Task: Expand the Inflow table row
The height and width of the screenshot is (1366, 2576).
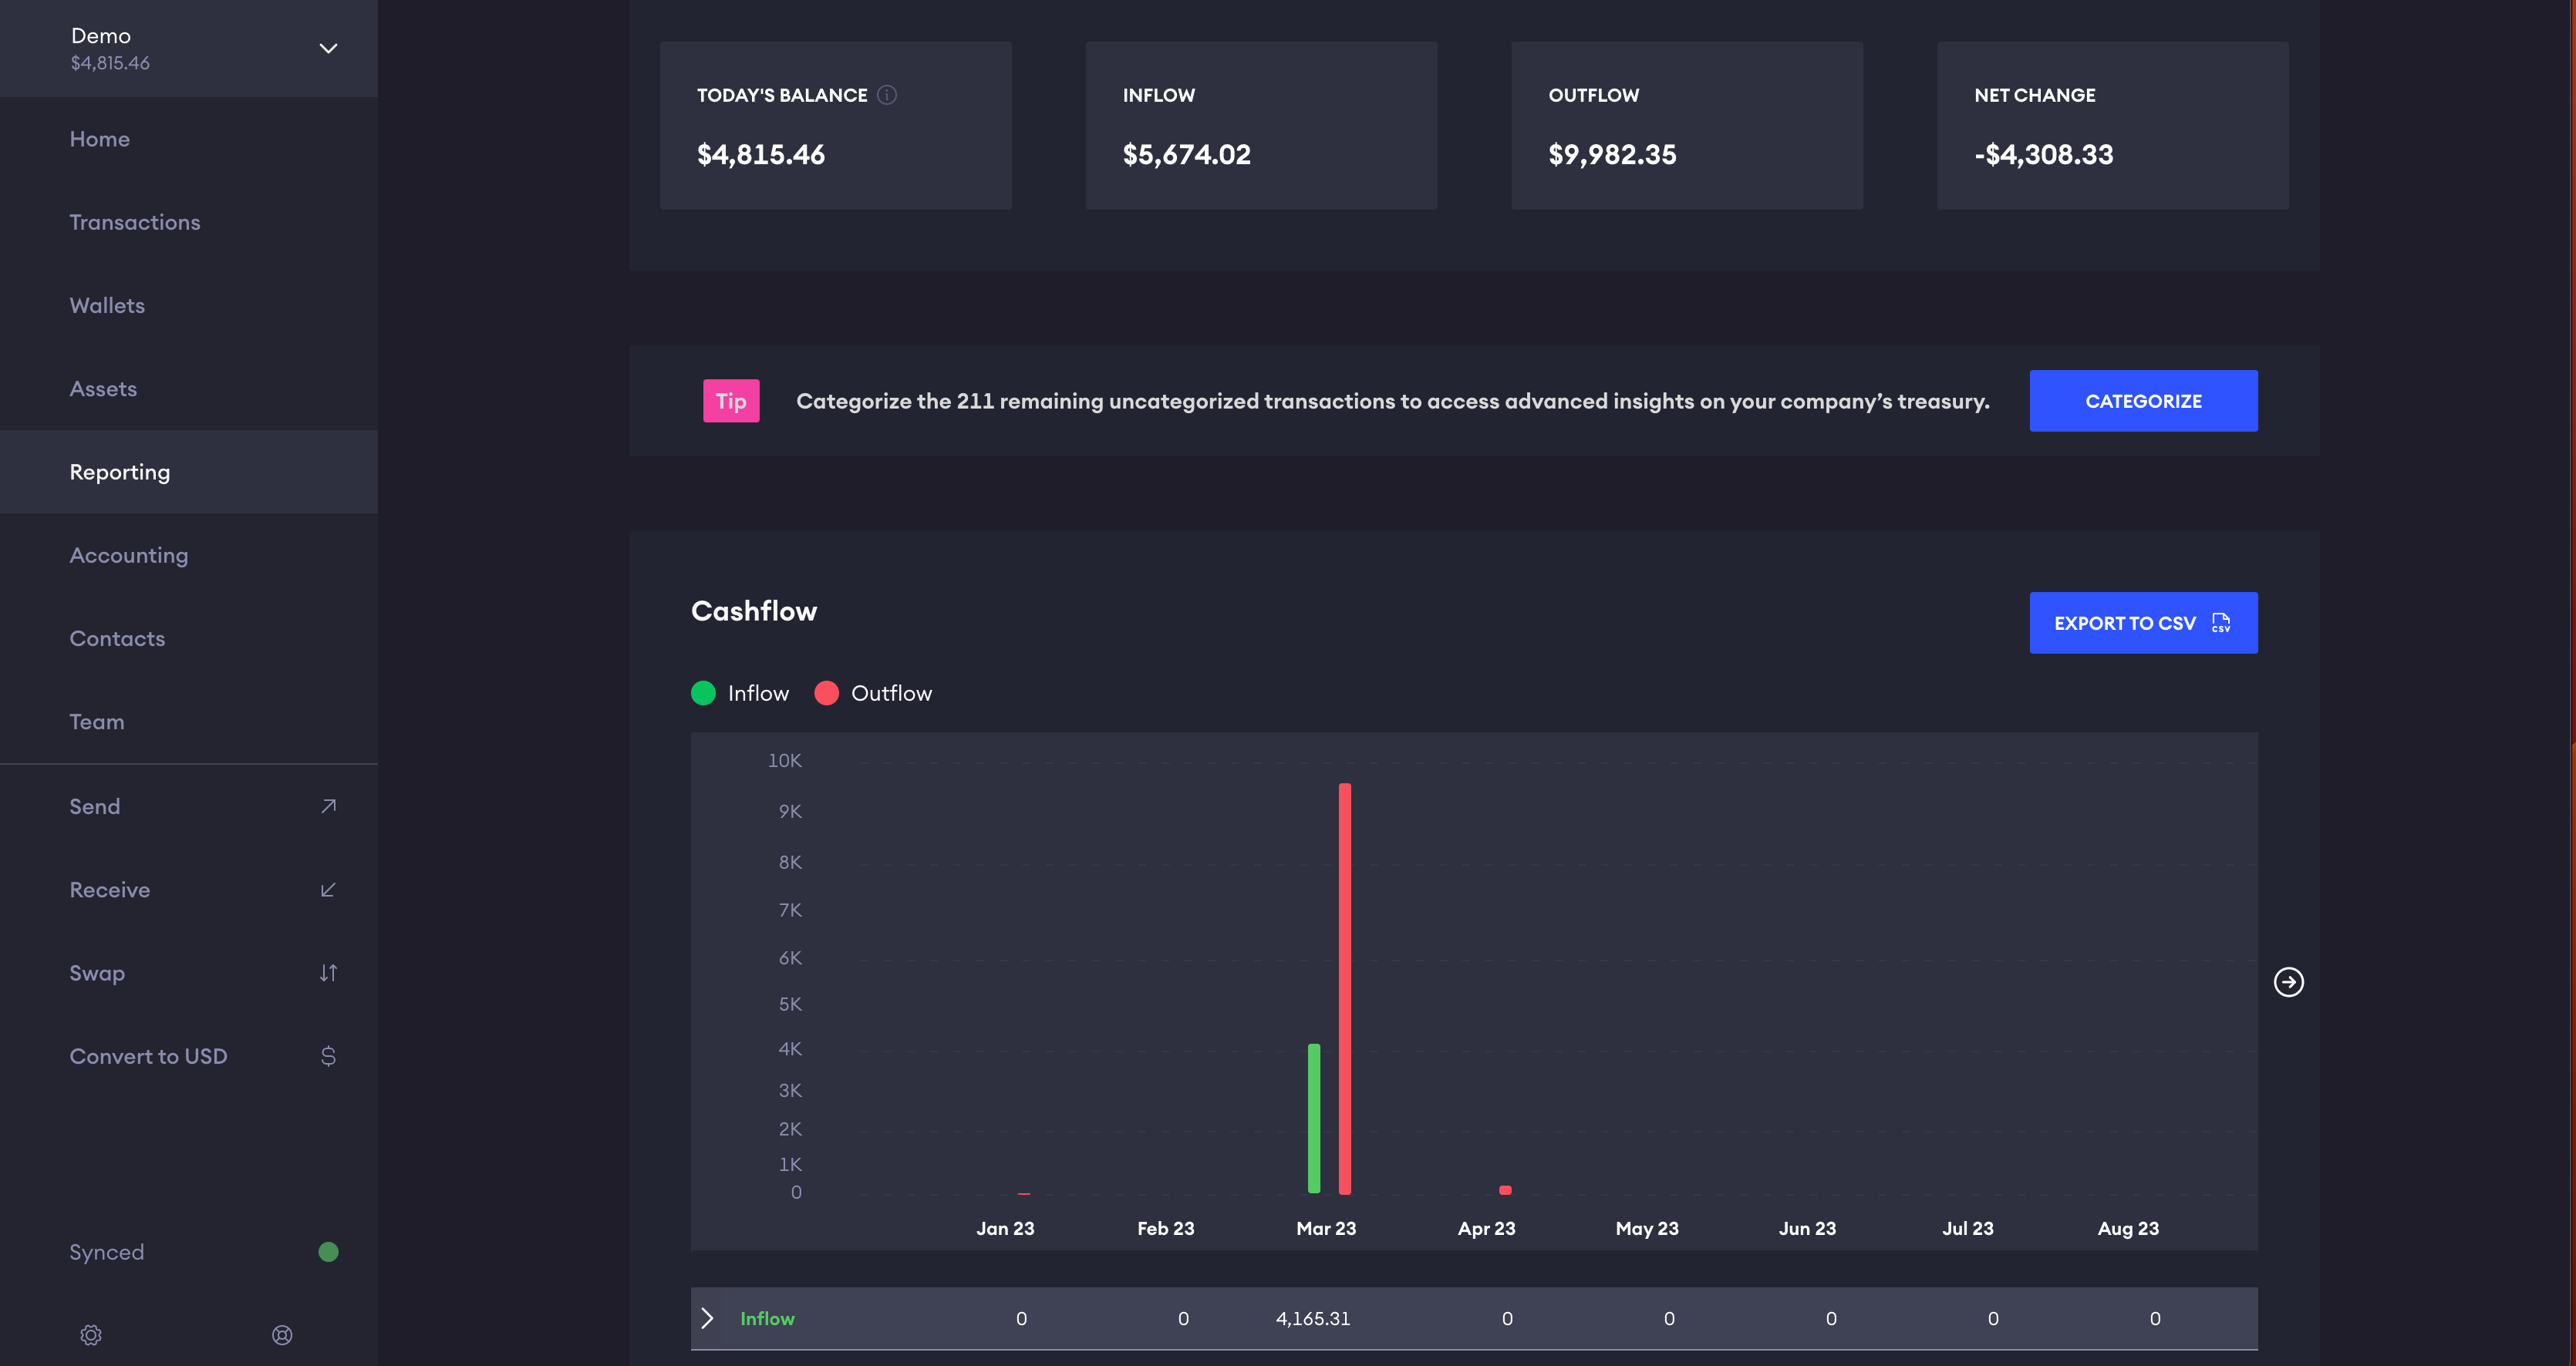Action: click(x=707, y=1318)
